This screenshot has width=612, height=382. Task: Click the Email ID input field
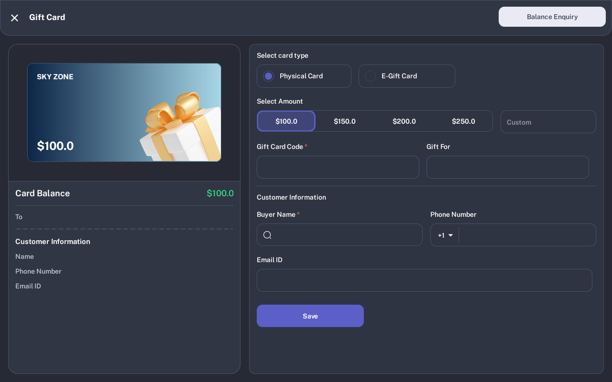[425, 280]
